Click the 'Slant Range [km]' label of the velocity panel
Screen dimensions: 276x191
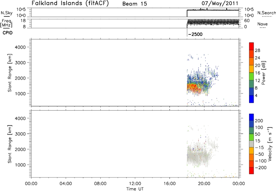(x=10, y=144)
